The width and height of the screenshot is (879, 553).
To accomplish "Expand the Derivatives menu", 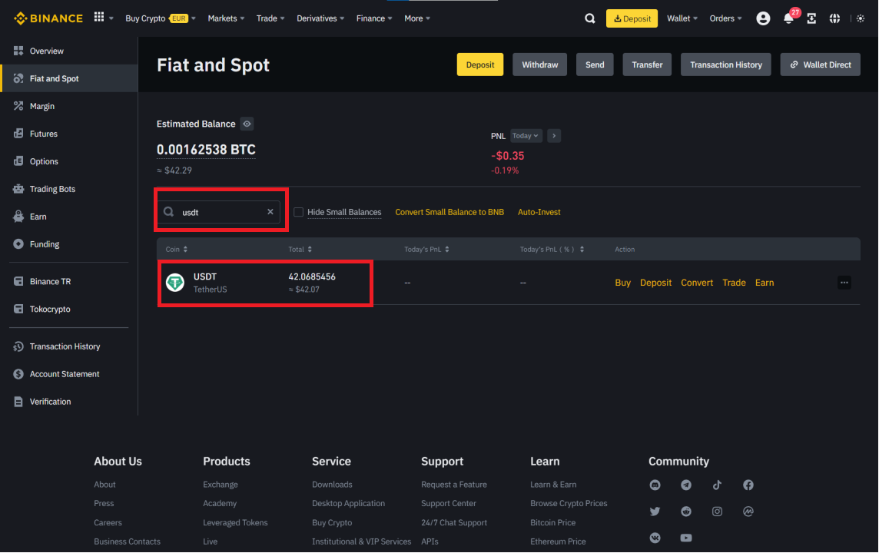I will [320, 18].
